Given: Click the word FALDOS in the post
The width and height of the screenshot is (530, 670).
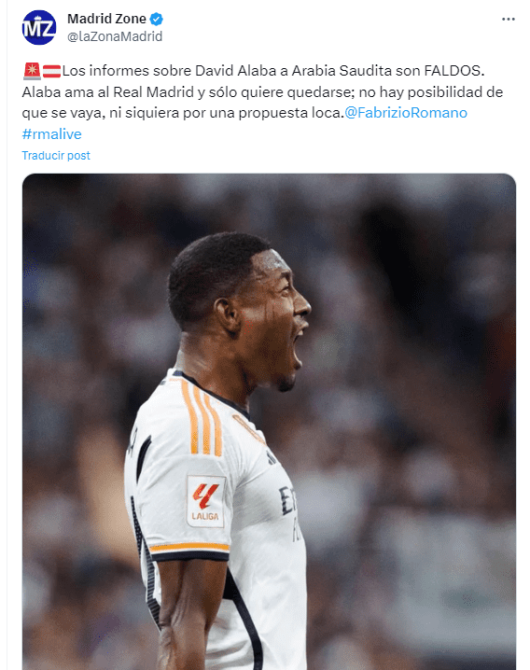Looking at the screenshot, I should click(x=453, y=71).
